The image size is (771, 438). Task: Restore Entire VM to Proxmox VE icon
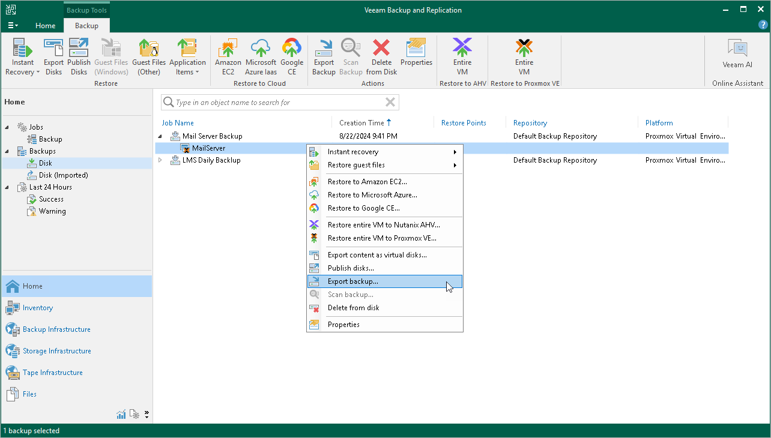tap(524, 57)
